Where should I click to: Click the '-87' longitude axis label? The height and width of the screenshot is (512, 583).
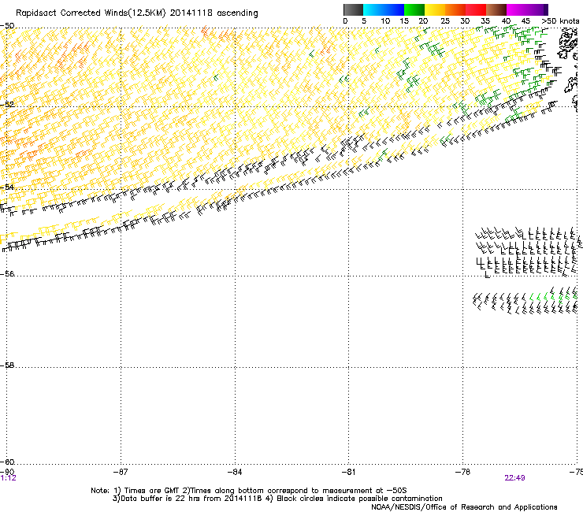[121, 472]
